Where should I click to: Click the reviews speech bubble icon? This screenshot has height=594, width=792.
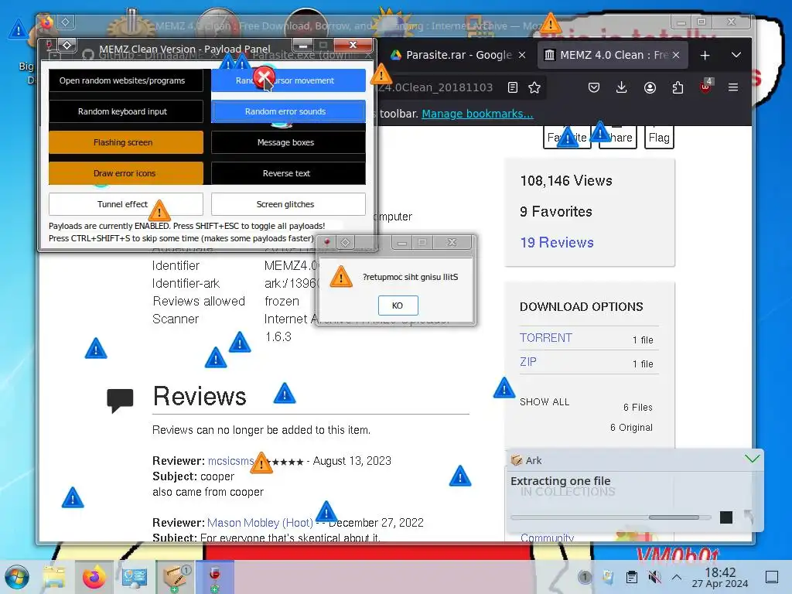(x=120, y=401)
